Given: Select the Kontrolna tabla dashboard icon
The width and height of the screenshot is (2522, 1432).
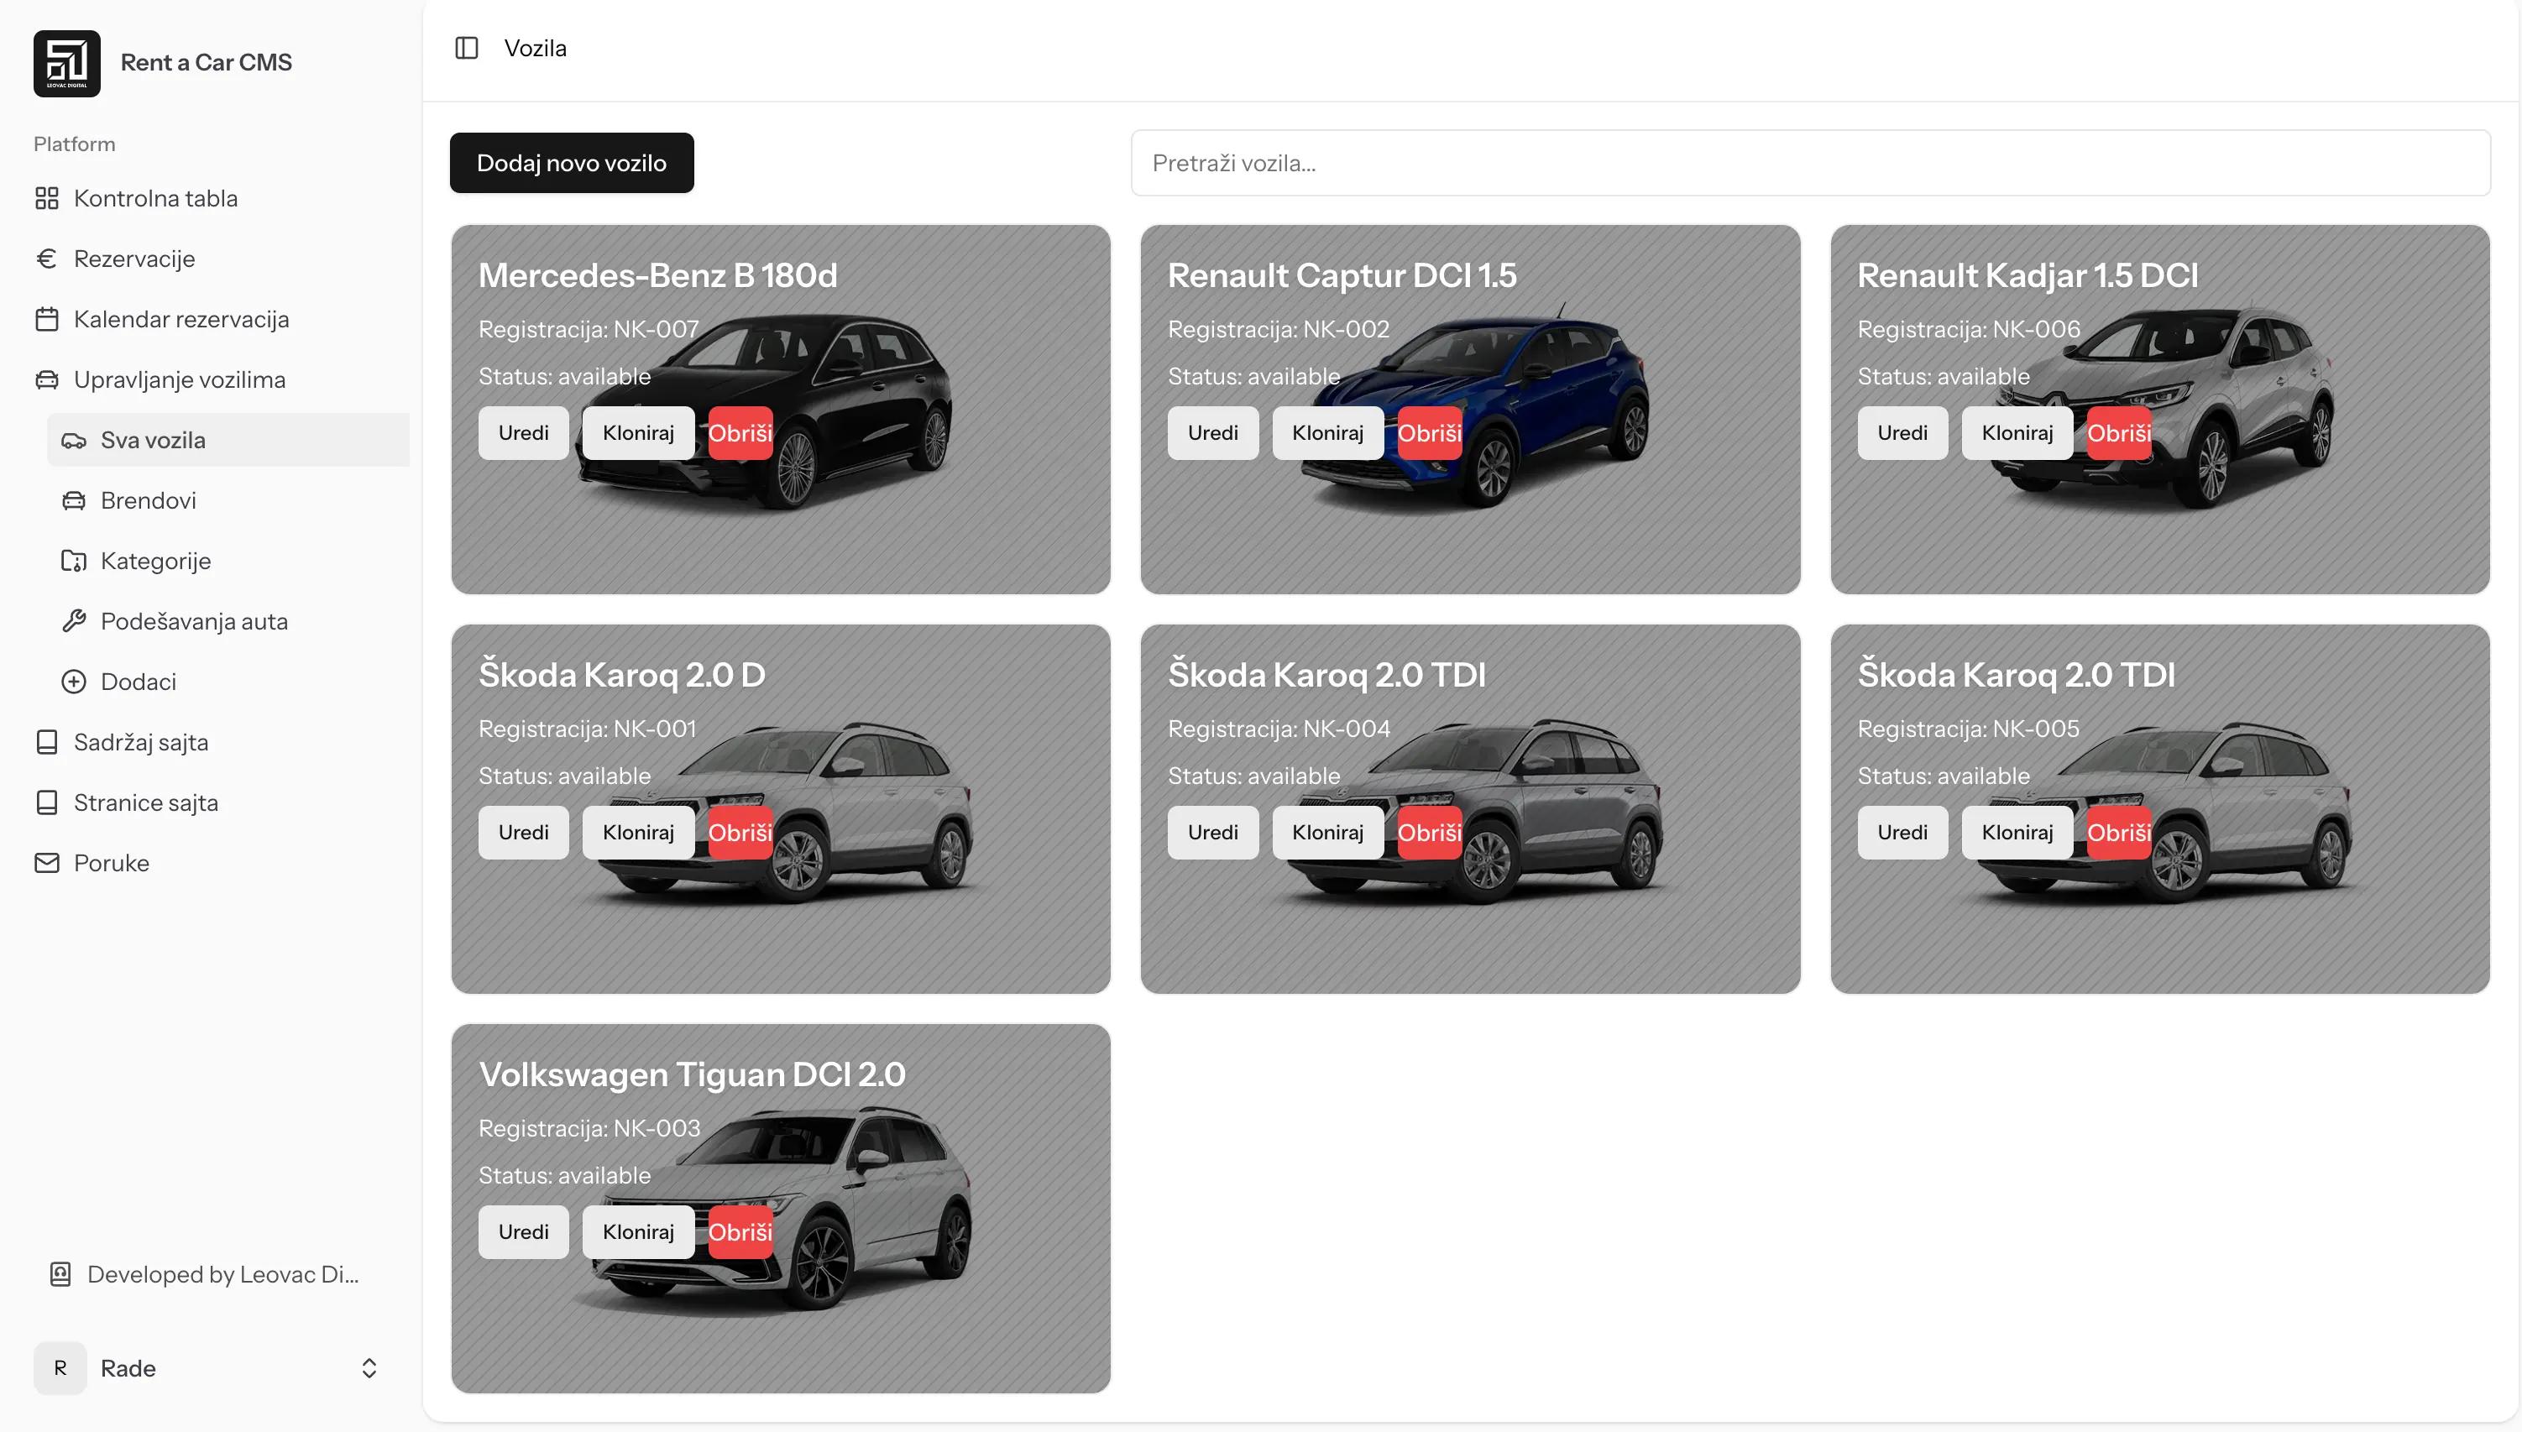Looking at the screenshot, I should coord(46,198).
